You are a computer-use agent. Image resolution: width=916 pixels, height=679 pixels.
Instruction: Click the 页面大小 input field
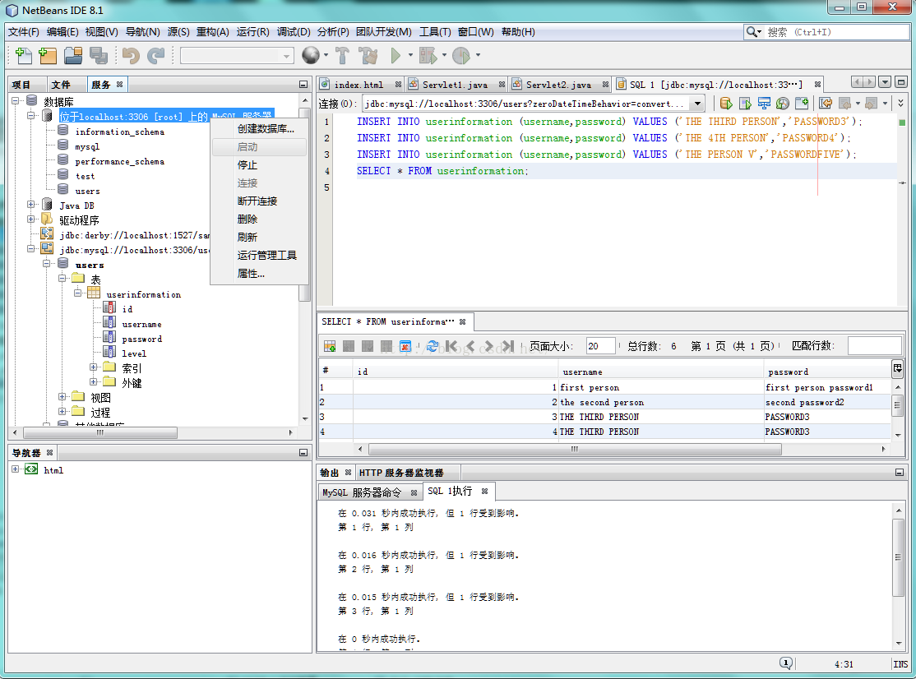[600, 346]
